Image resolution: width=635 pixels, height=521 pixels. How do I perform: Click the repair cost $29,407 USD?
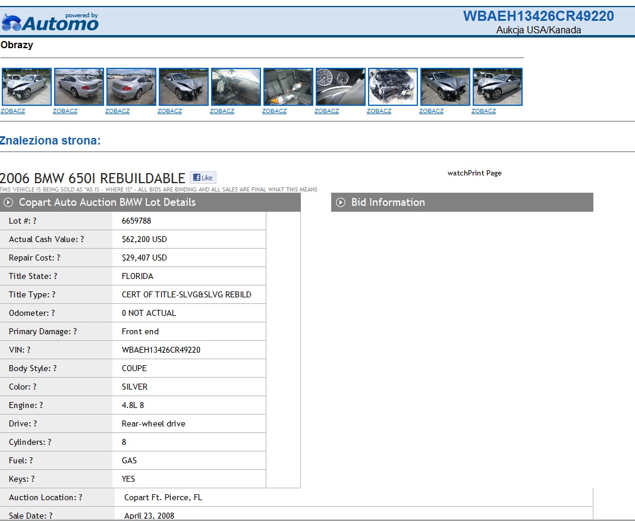pyautogui.click(x=144, y=258)
